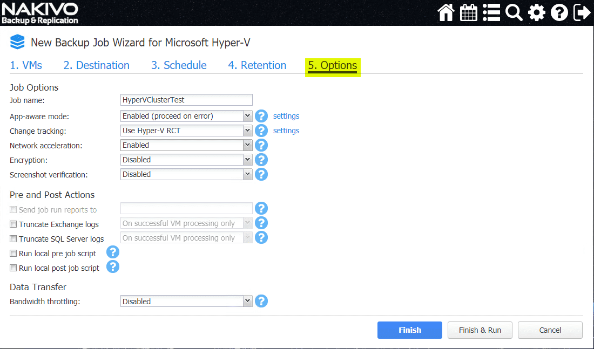Open the Encryption dropdown
This screenshot has width=594, height=349.
coord(186,160)
